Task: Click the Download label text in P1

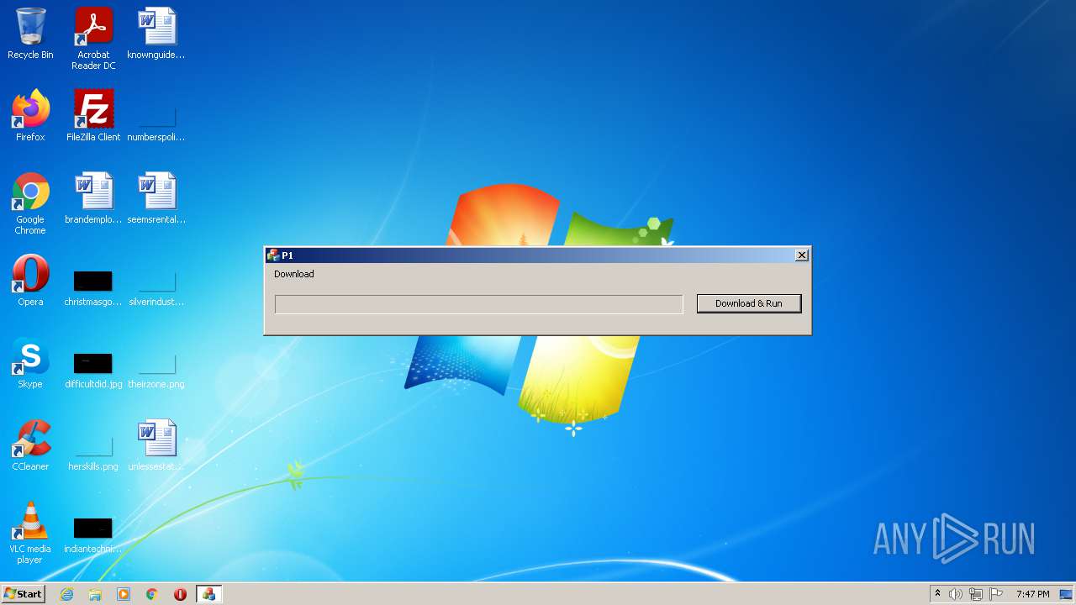Action: tap(294, 274)
